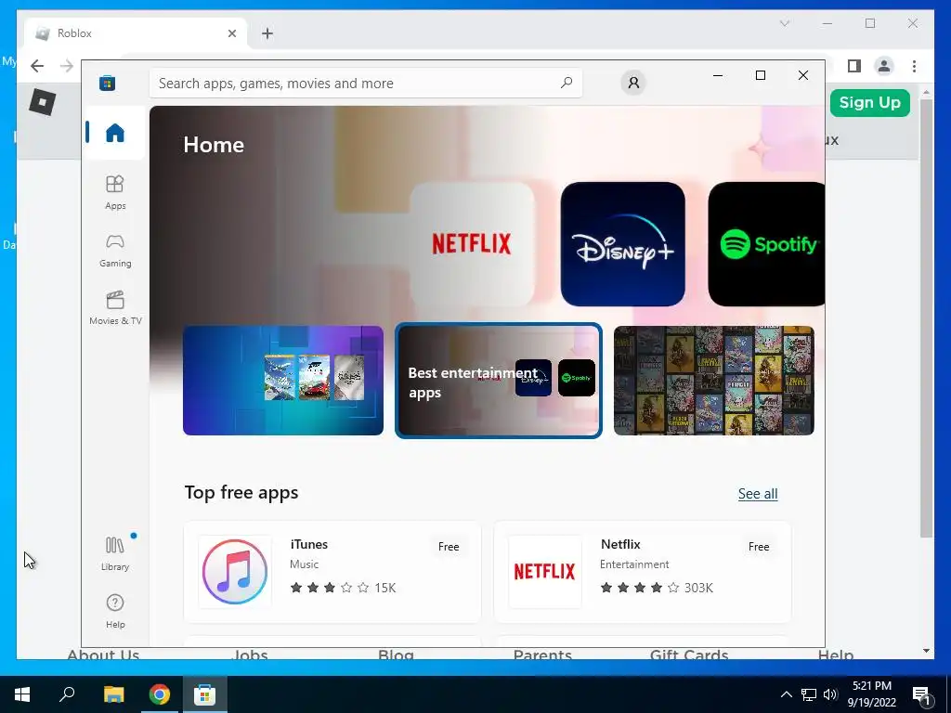The height and width of the screenshot is (713, 951).
Task: Click the Sign Up button in Chrome
Action: point(869,102)
